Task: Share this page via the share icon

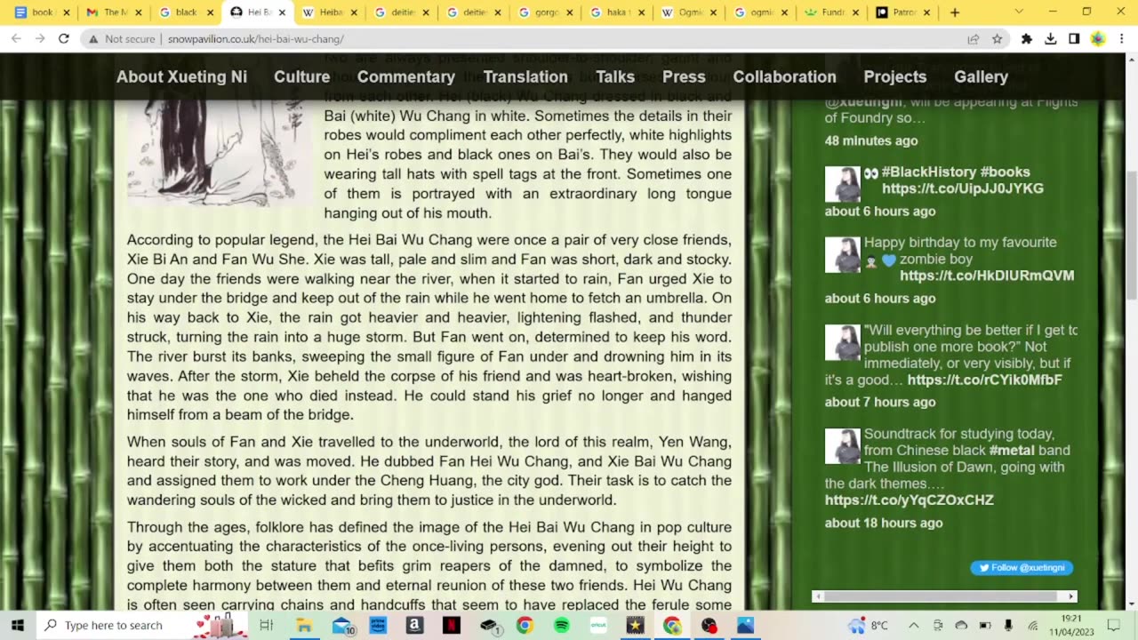Action: [974, 39]
